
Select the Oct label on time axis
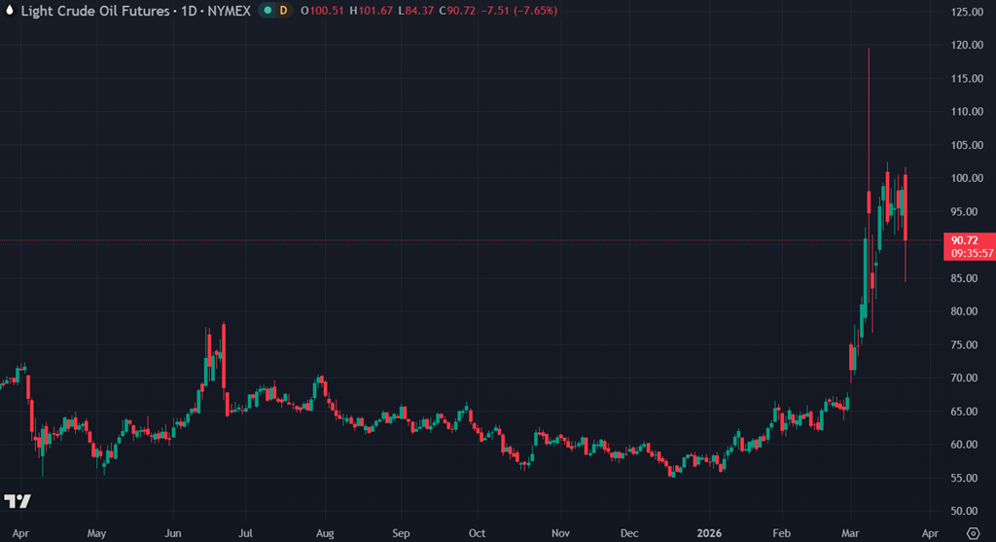(x=477, y=533)
